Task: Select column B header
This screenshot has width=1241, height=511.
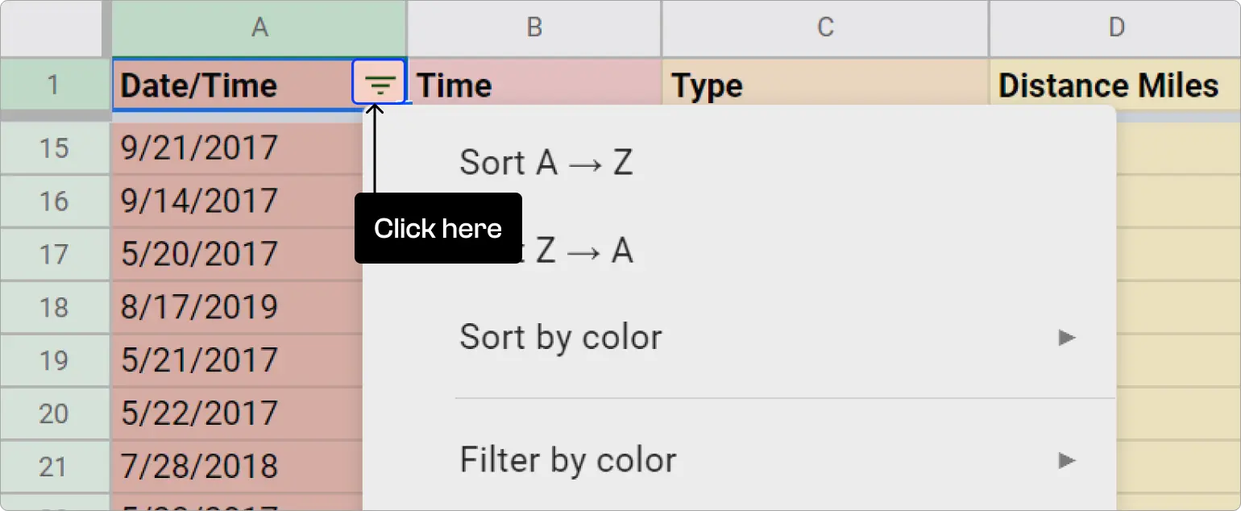Action: click(534, 27)
